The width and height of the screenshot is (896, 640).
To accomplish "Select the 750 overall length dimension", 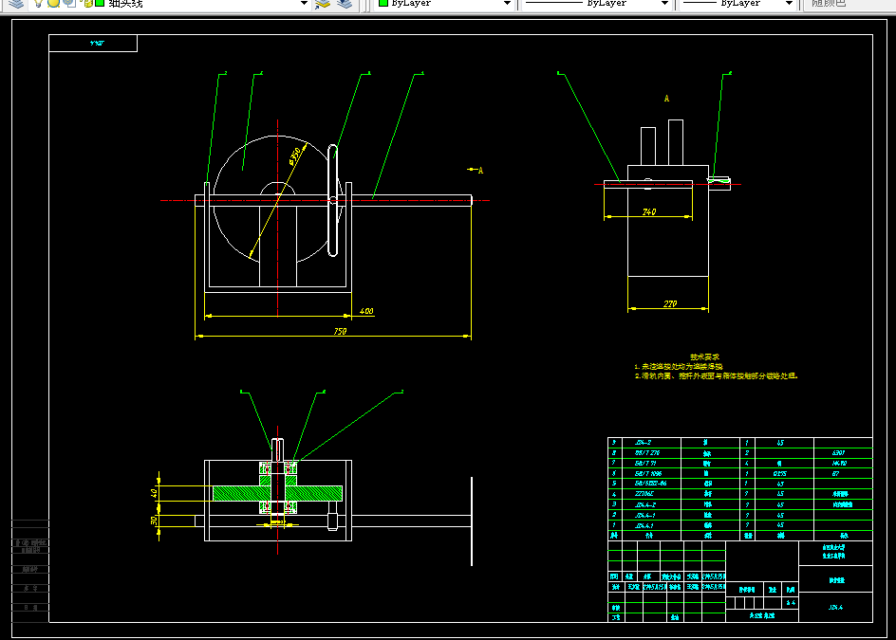I will click(340, 331).
